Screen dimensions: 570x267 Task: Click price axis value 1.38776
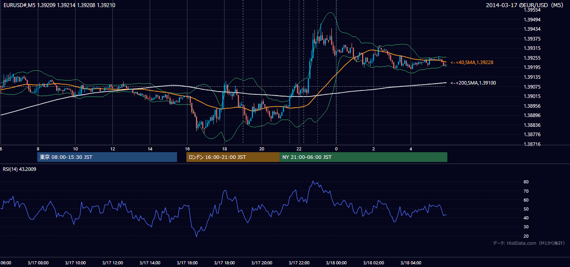pyautogui.click(x=532, y=134)
